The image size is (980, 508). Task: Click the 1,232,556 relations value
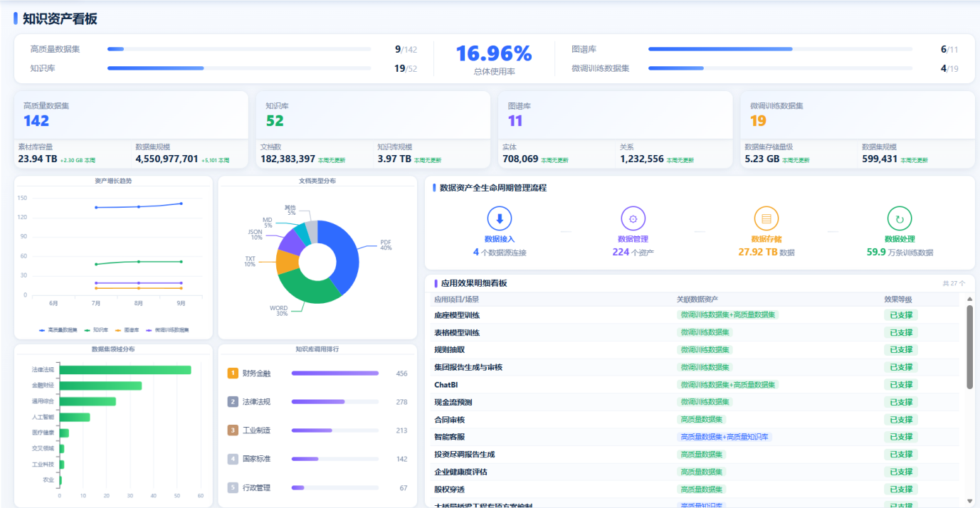click(642, 159)
